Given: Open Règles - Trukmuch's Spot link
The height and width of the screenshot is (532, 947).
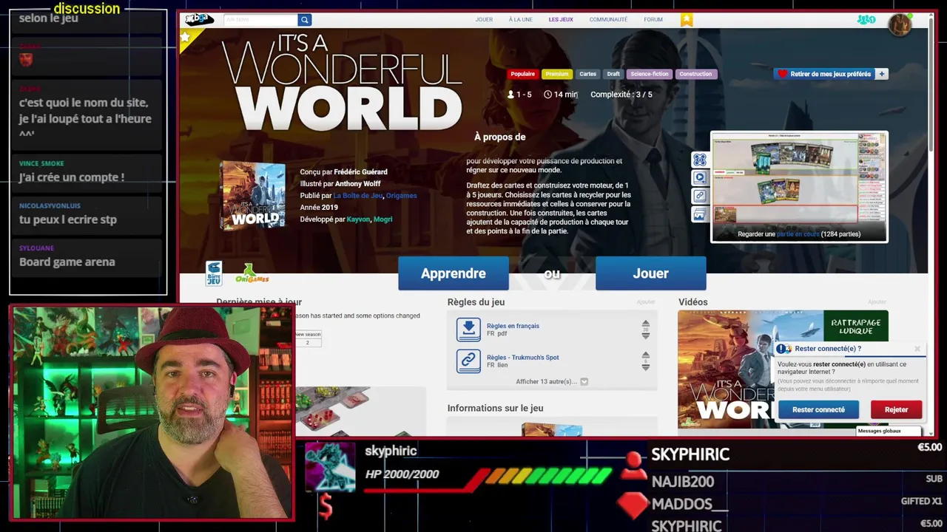Looking at the screenshot, I should click(x=522, y=358).
